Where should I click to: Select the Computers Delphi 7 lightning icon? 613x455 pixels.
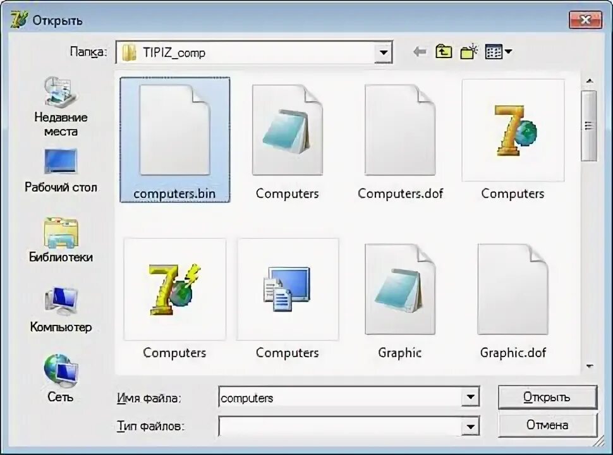(175, 289)
